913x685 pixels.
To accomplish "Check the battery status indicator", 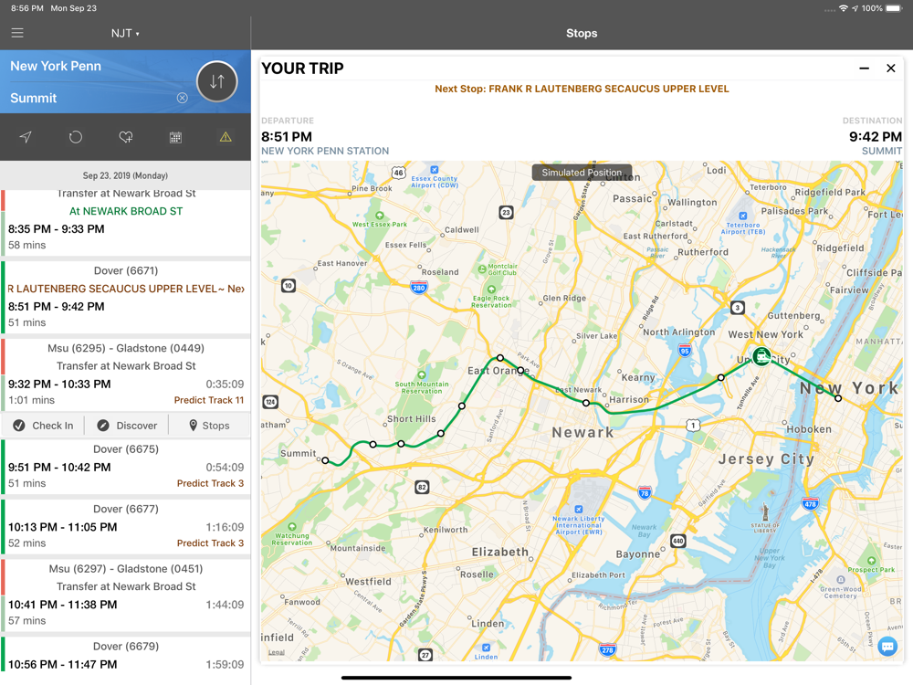I will [893, 8].
